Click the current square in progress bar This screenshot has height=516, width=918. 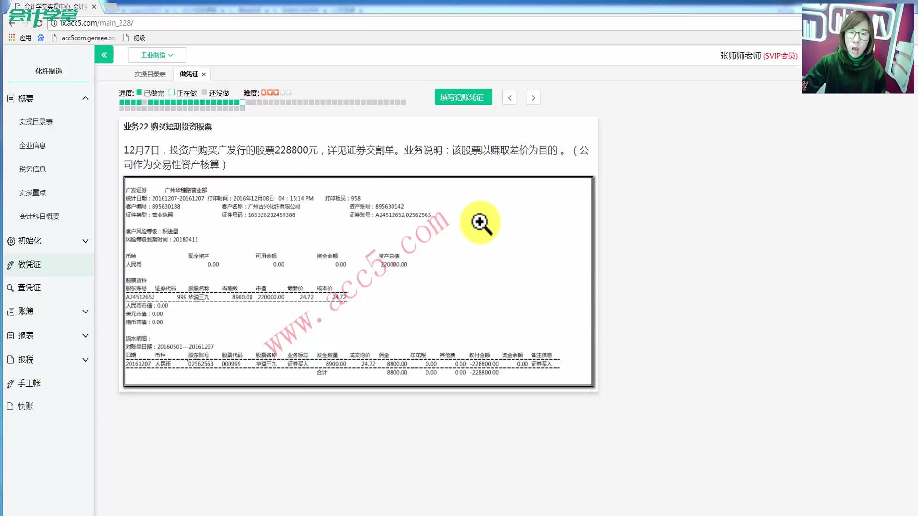(x=242, y=102)
